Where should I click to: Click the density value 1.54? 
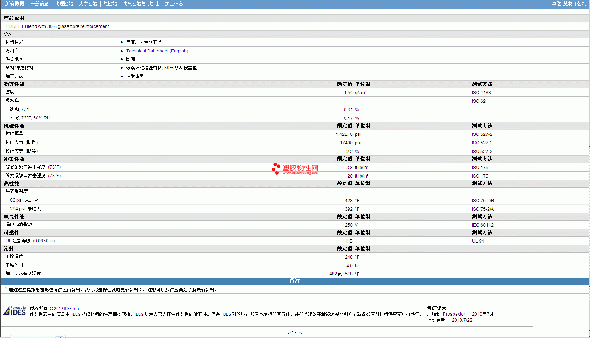348,93
